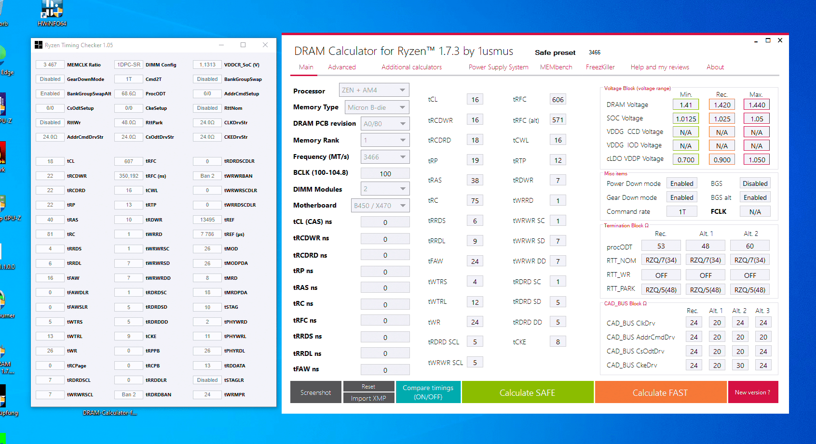Image resolution: width=816 pixels, height=444 pixels.
Task: Click the tRFC (ns) value 350,192
Action: pyautogui.click(x=129, y=176)
